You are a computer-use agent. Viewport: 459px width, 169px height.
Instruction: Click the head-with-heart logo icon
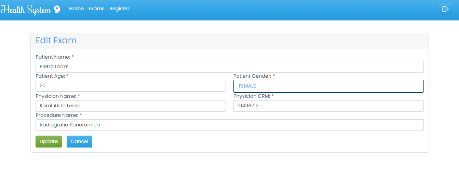57,9
